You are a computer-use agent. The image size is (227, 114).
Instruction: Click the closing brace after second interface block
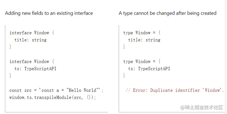[x=10, y=75]
